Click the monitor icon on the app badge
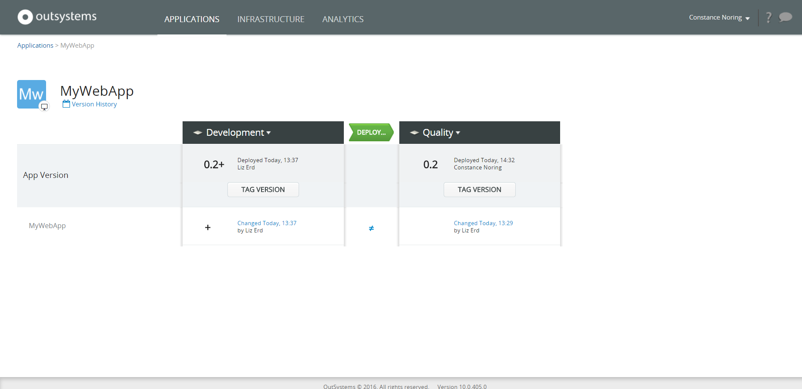 45,106
